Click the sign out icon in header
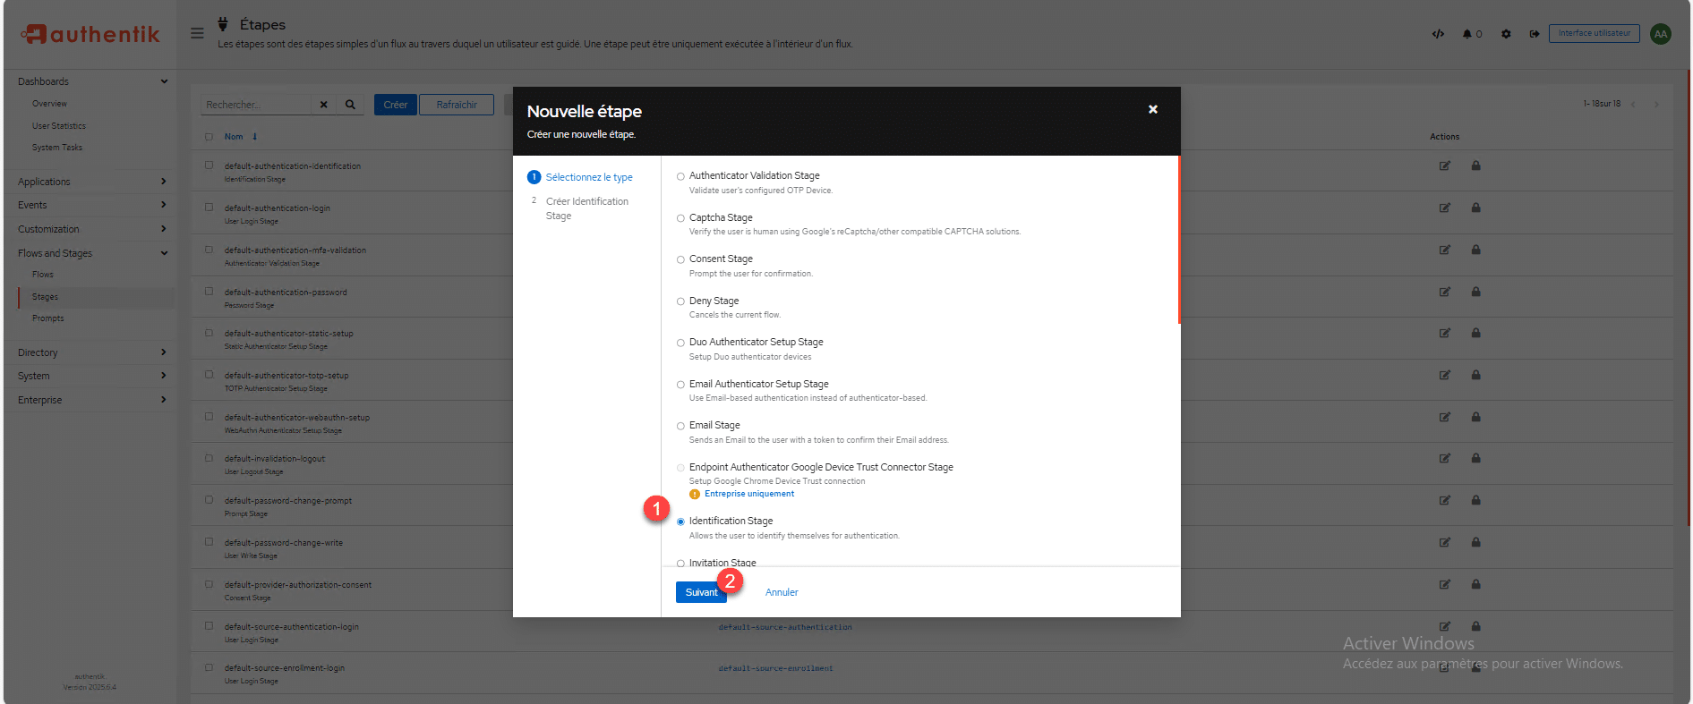 point(1534,34)
